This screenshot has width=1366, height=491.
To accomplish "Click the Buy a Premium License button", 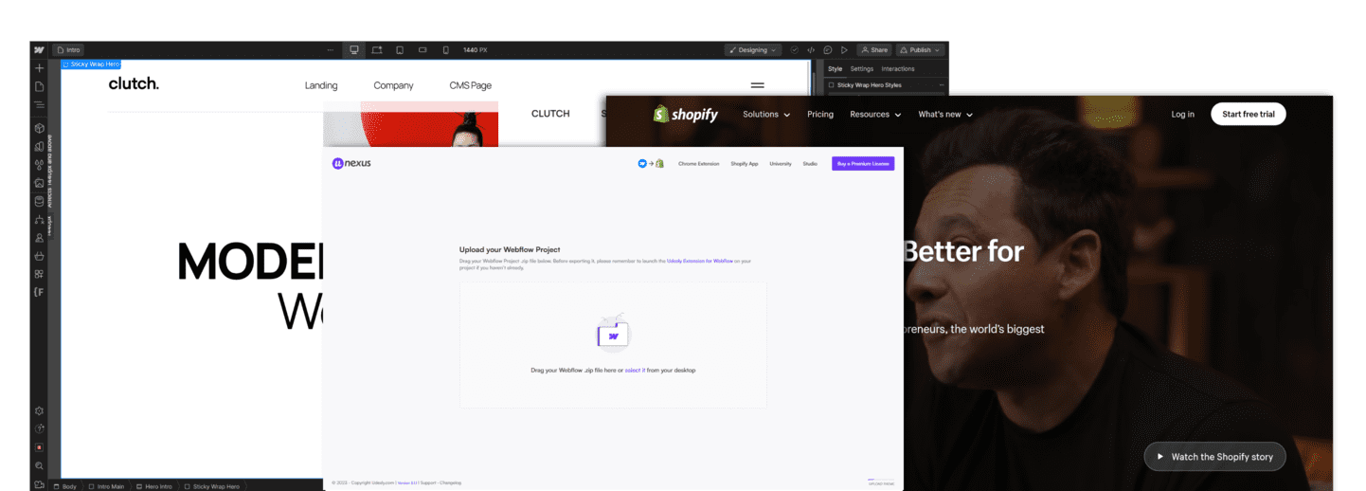I will click(x=862, y=164).
